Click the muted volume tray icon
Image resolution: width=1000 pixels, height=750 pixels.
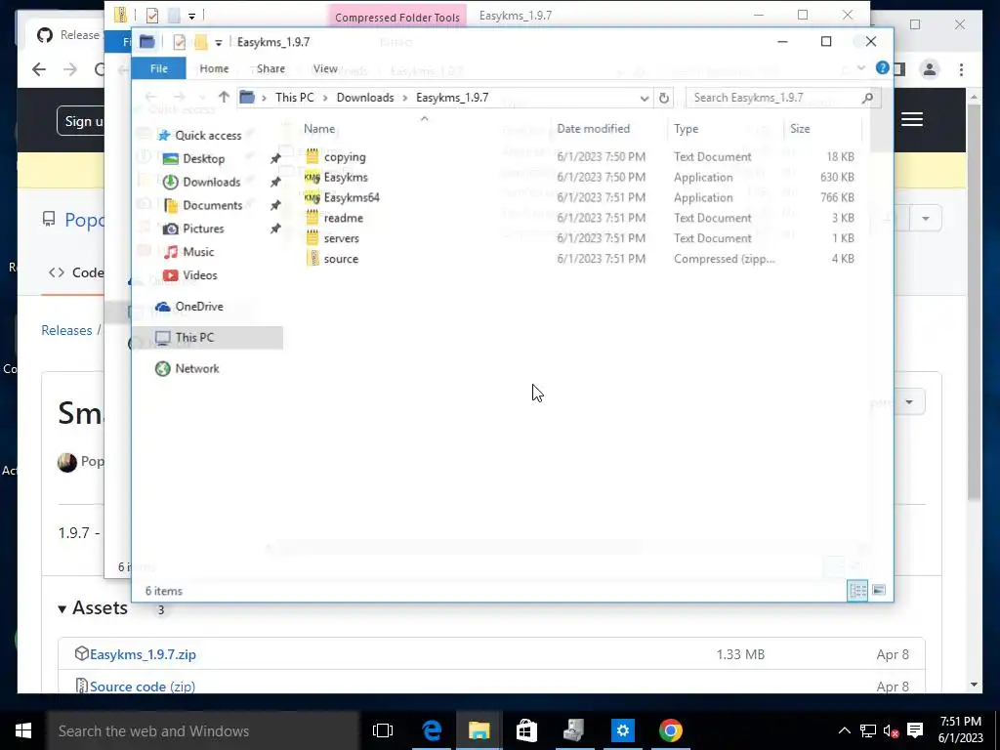point(891,730)
